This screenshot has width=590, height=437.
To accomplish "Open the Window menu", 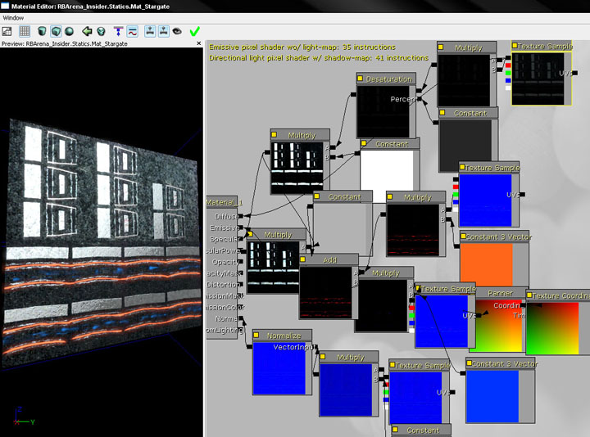I will tap(13, 18).
